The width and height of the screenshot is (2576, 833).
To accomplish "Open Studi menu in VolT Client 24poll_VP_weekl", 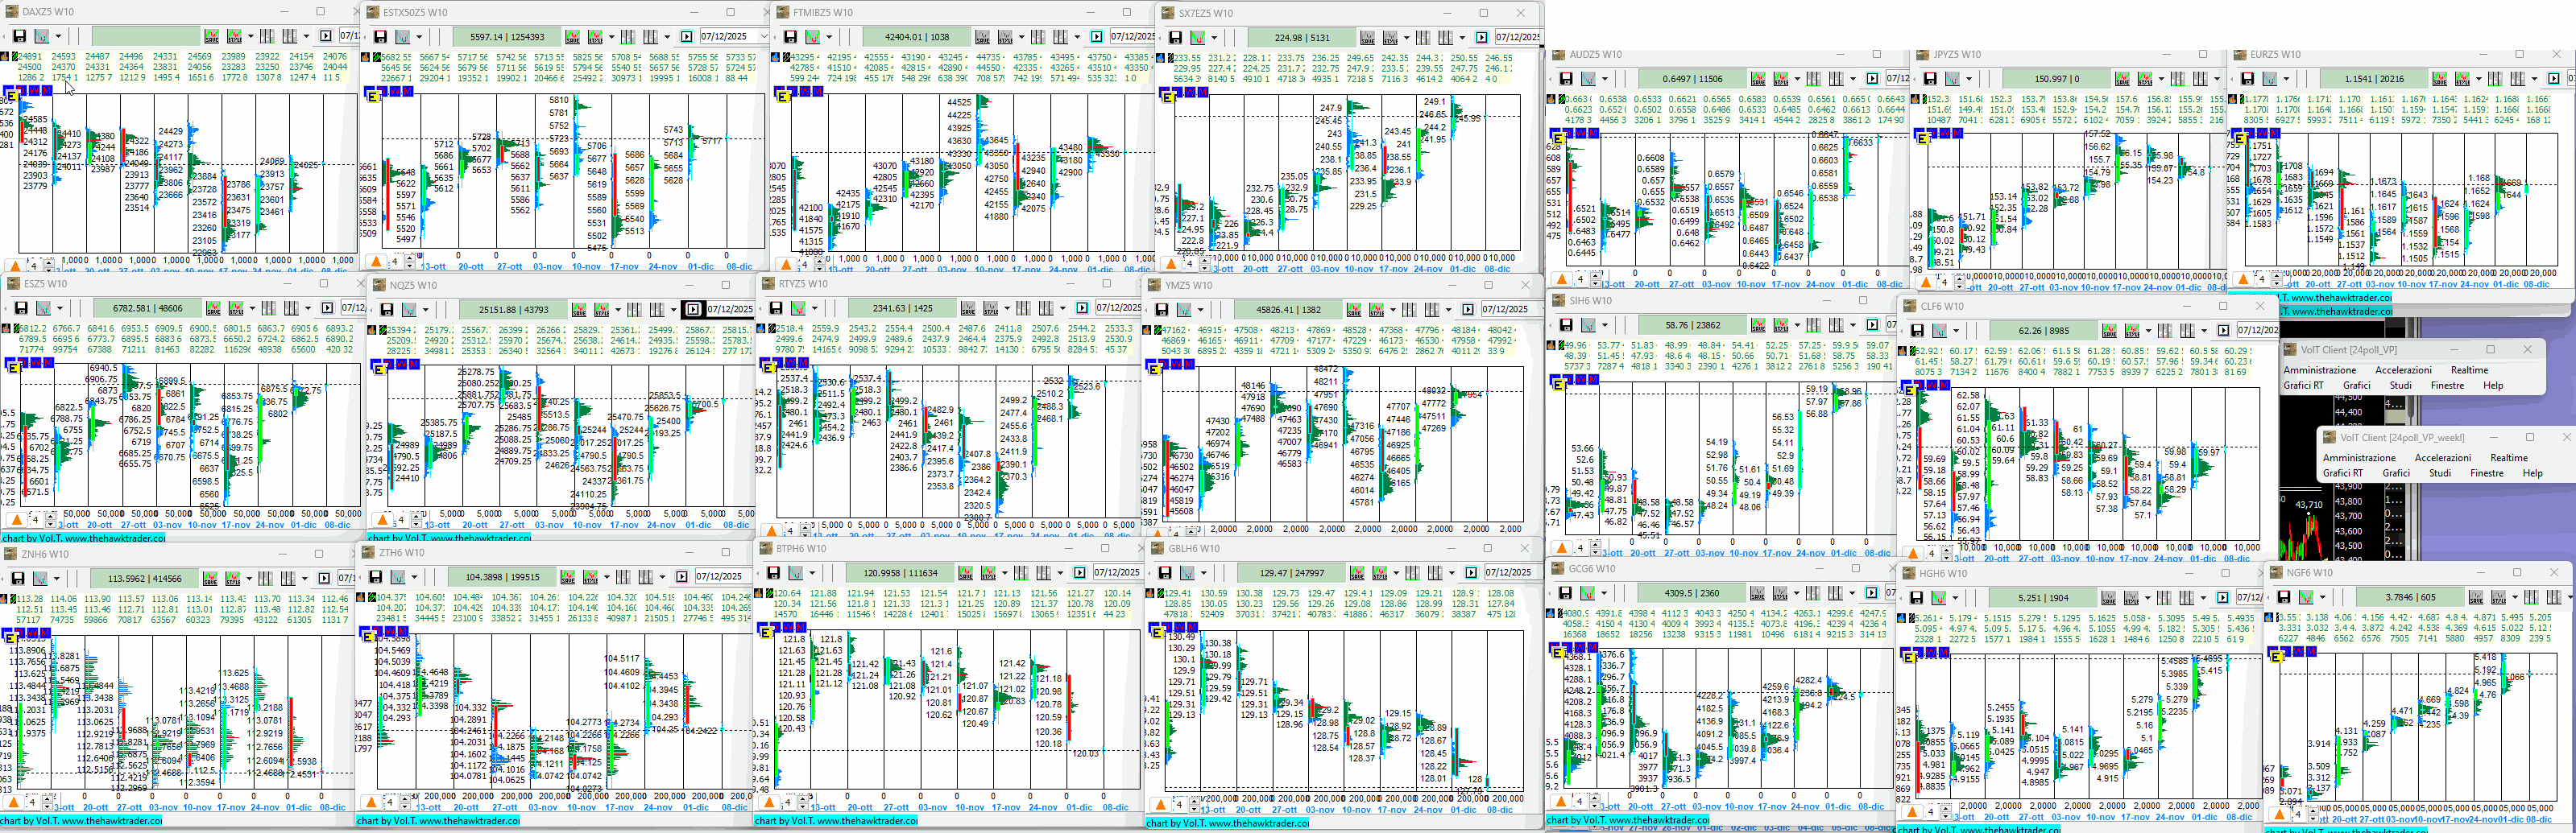I will (2439, 473).
